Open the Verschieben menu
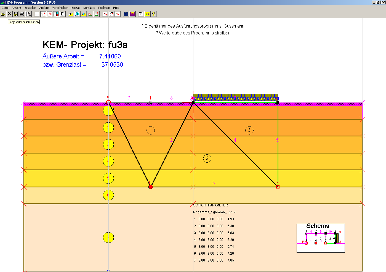Viewport: 386px width, 272px height. point(60,8)
